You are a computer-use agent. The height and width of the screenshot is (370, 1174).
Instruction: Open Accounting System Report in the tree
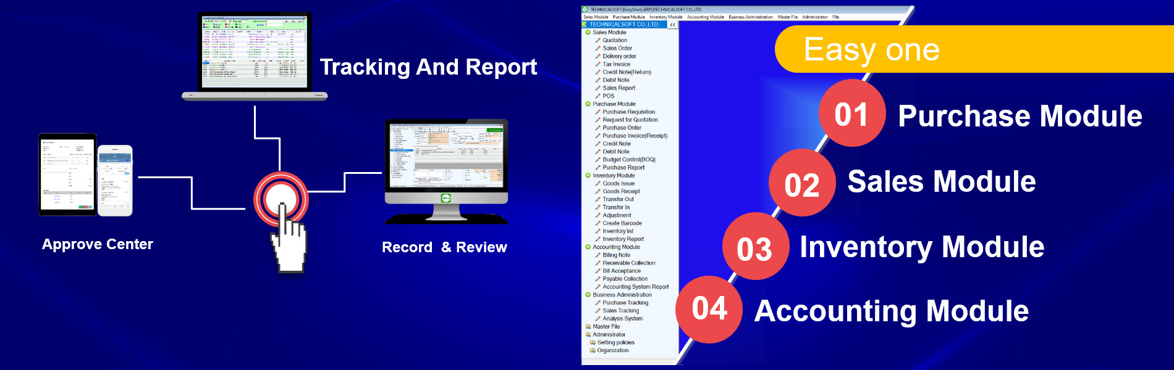click(x=636, y=287)
